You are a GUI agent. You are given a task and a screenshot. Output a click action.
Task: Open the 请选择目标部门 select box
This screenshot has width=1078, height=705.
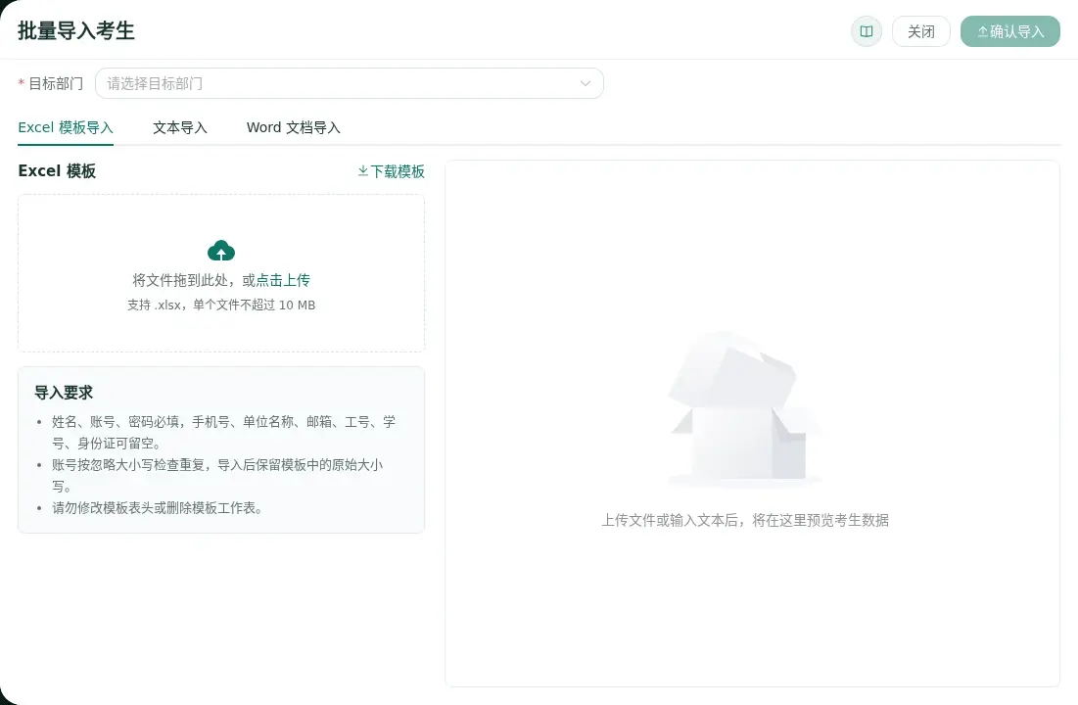click(x=350, y=83)
